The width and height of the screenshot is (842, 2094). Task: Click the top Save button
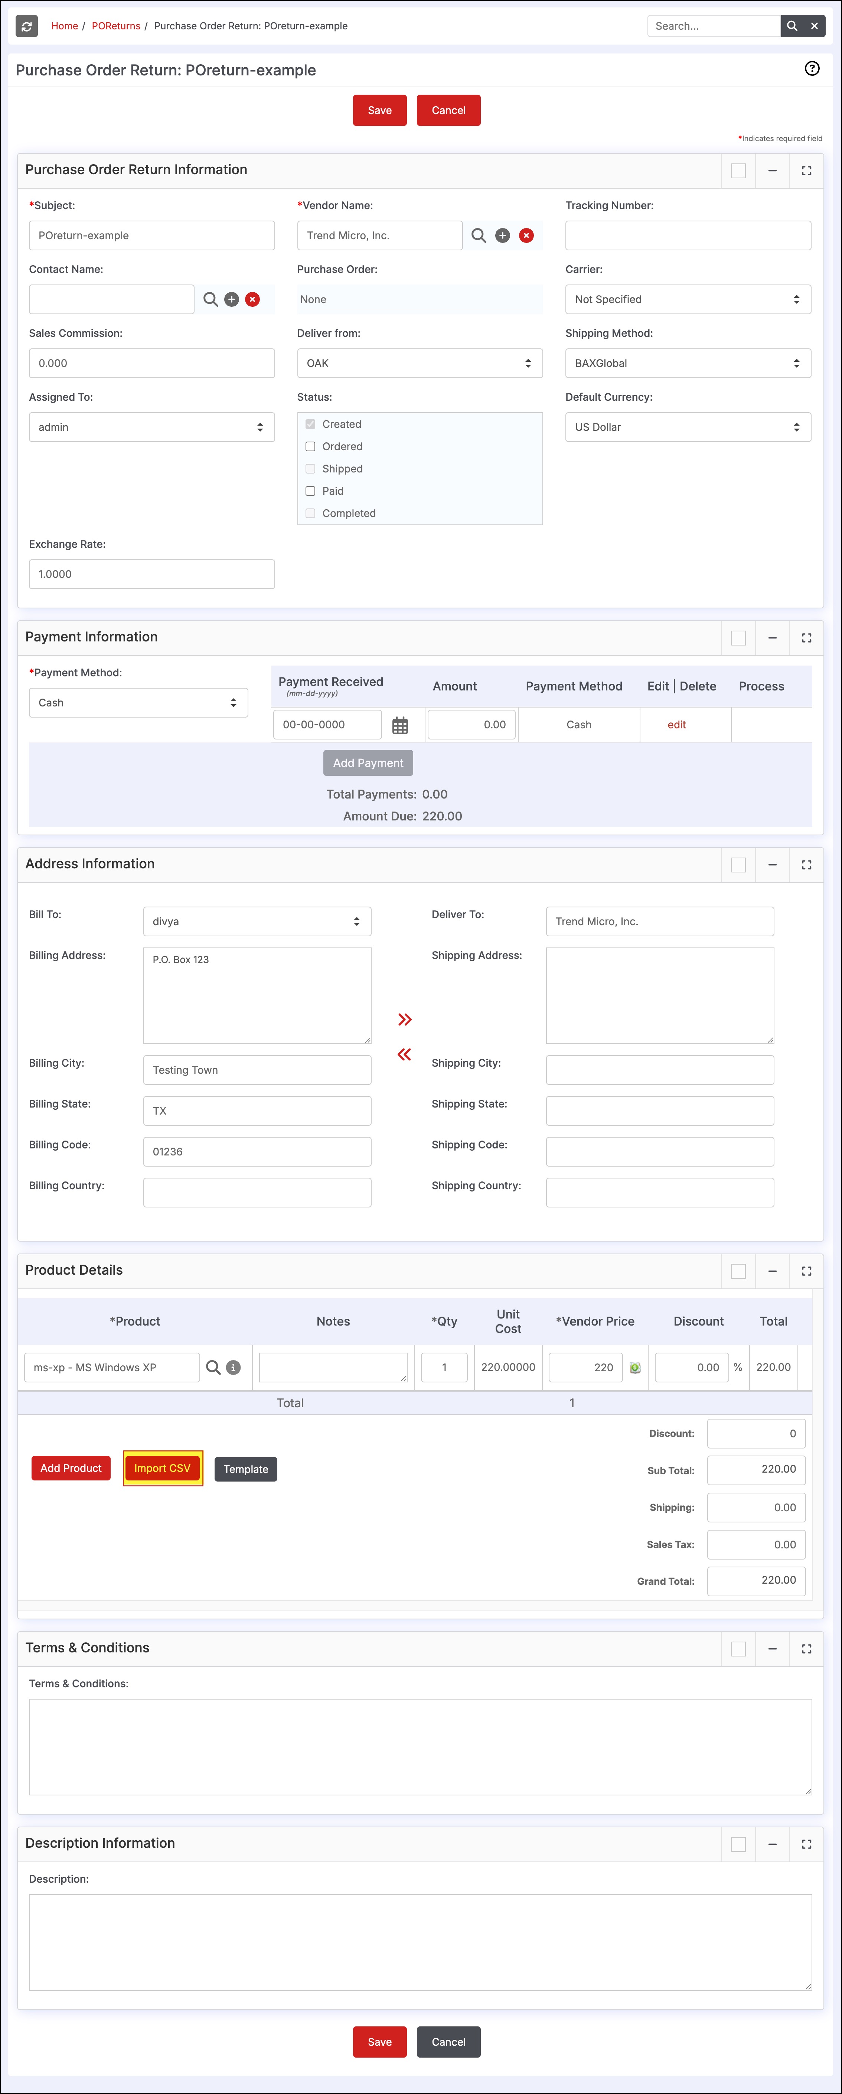pyautogui.click(x=379, y=111)
